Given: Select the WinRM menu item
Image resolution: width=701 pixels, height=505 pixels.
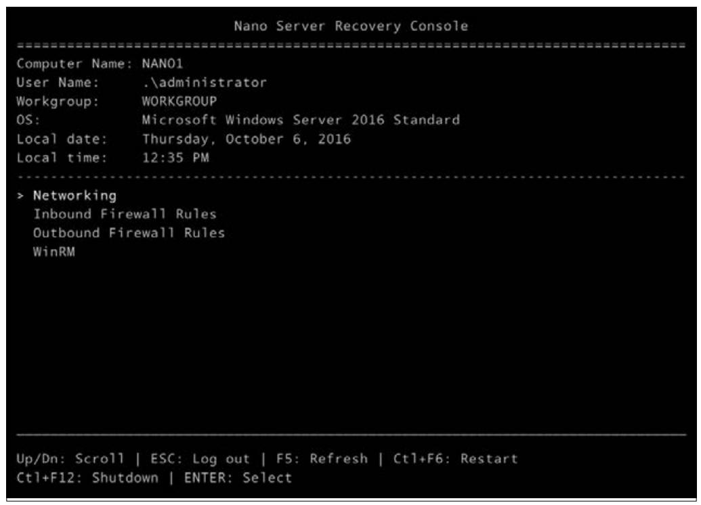Looking at the screenshot, I should click(54, 252).
